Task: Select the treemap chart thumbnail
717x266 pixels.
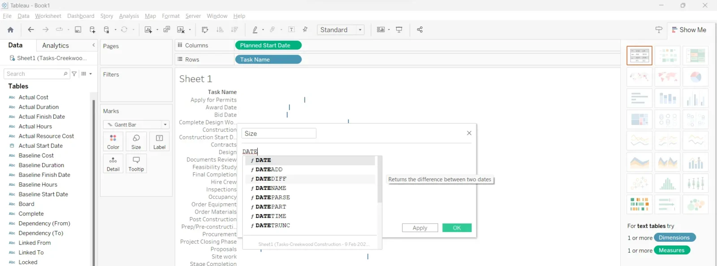Action: pos(639,120)
